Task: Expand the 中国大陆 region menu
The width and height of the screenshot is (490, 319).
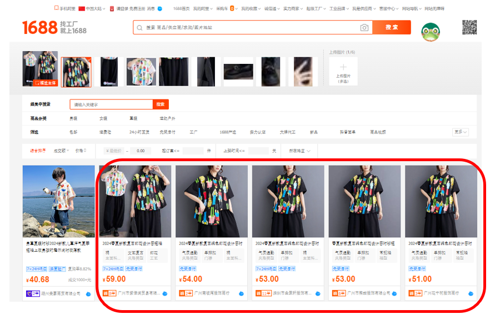Action: pos(96,8)
